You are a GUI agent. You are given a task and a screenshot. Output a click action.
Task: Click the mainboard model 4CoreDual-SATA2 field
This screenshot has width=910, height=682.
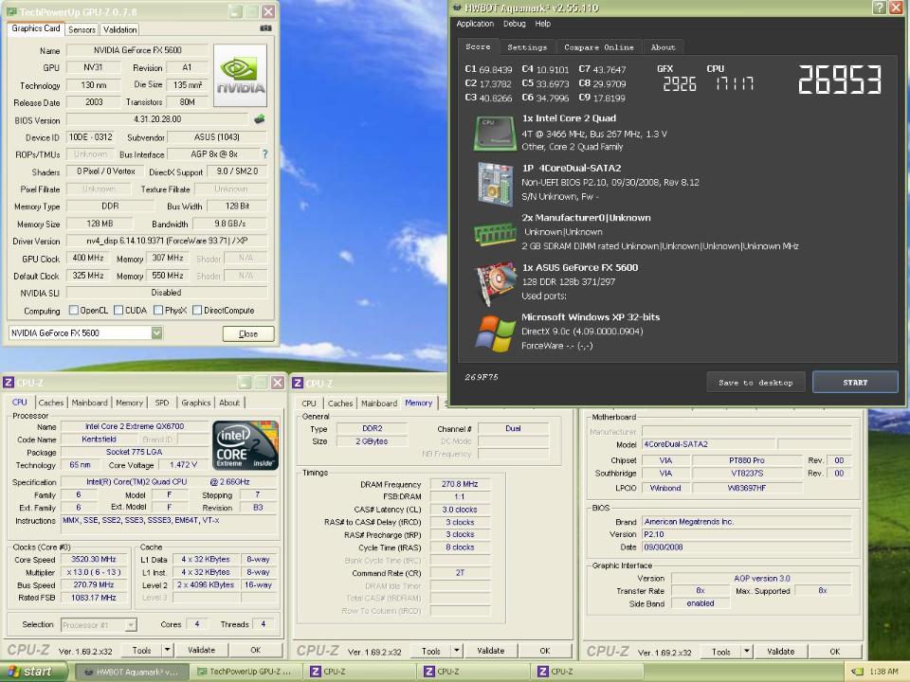708,444
